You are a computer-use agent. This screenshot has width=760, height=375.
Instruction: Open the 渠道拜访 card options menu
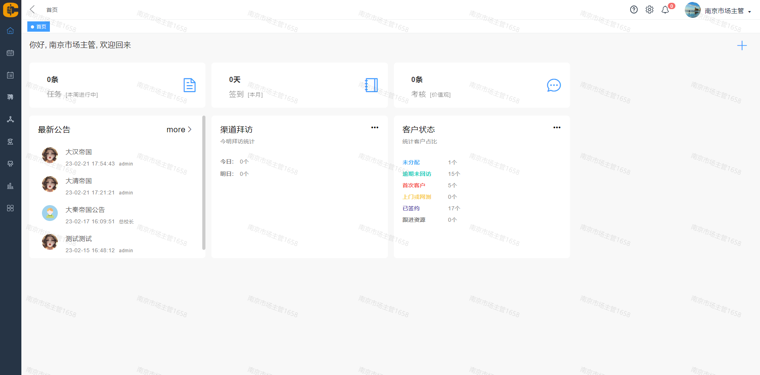(374, 128)
